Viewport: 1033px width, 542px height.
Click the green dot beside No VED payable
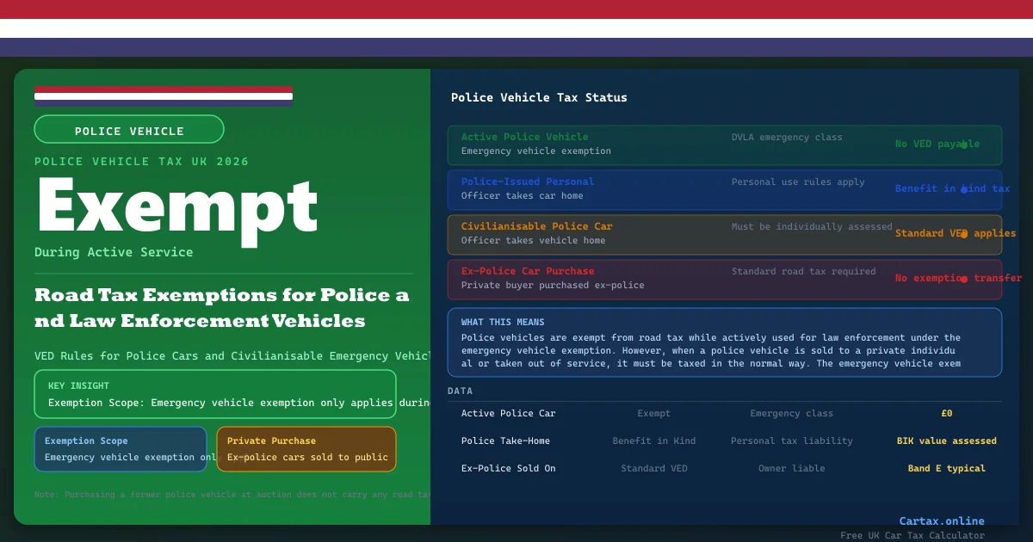click(x=964, y=145)
